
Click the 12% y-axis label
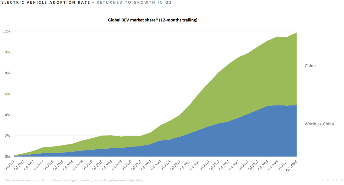[x=6, y=31]
